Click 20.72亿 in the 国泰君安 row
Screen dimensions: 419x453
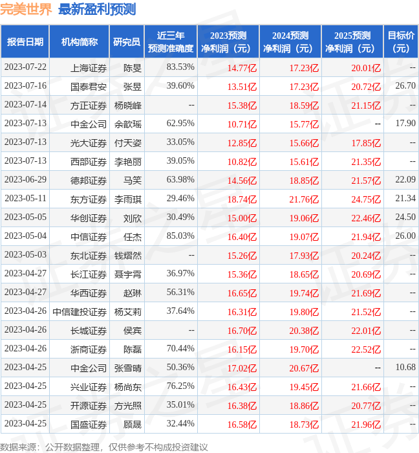tap(366, 87)
